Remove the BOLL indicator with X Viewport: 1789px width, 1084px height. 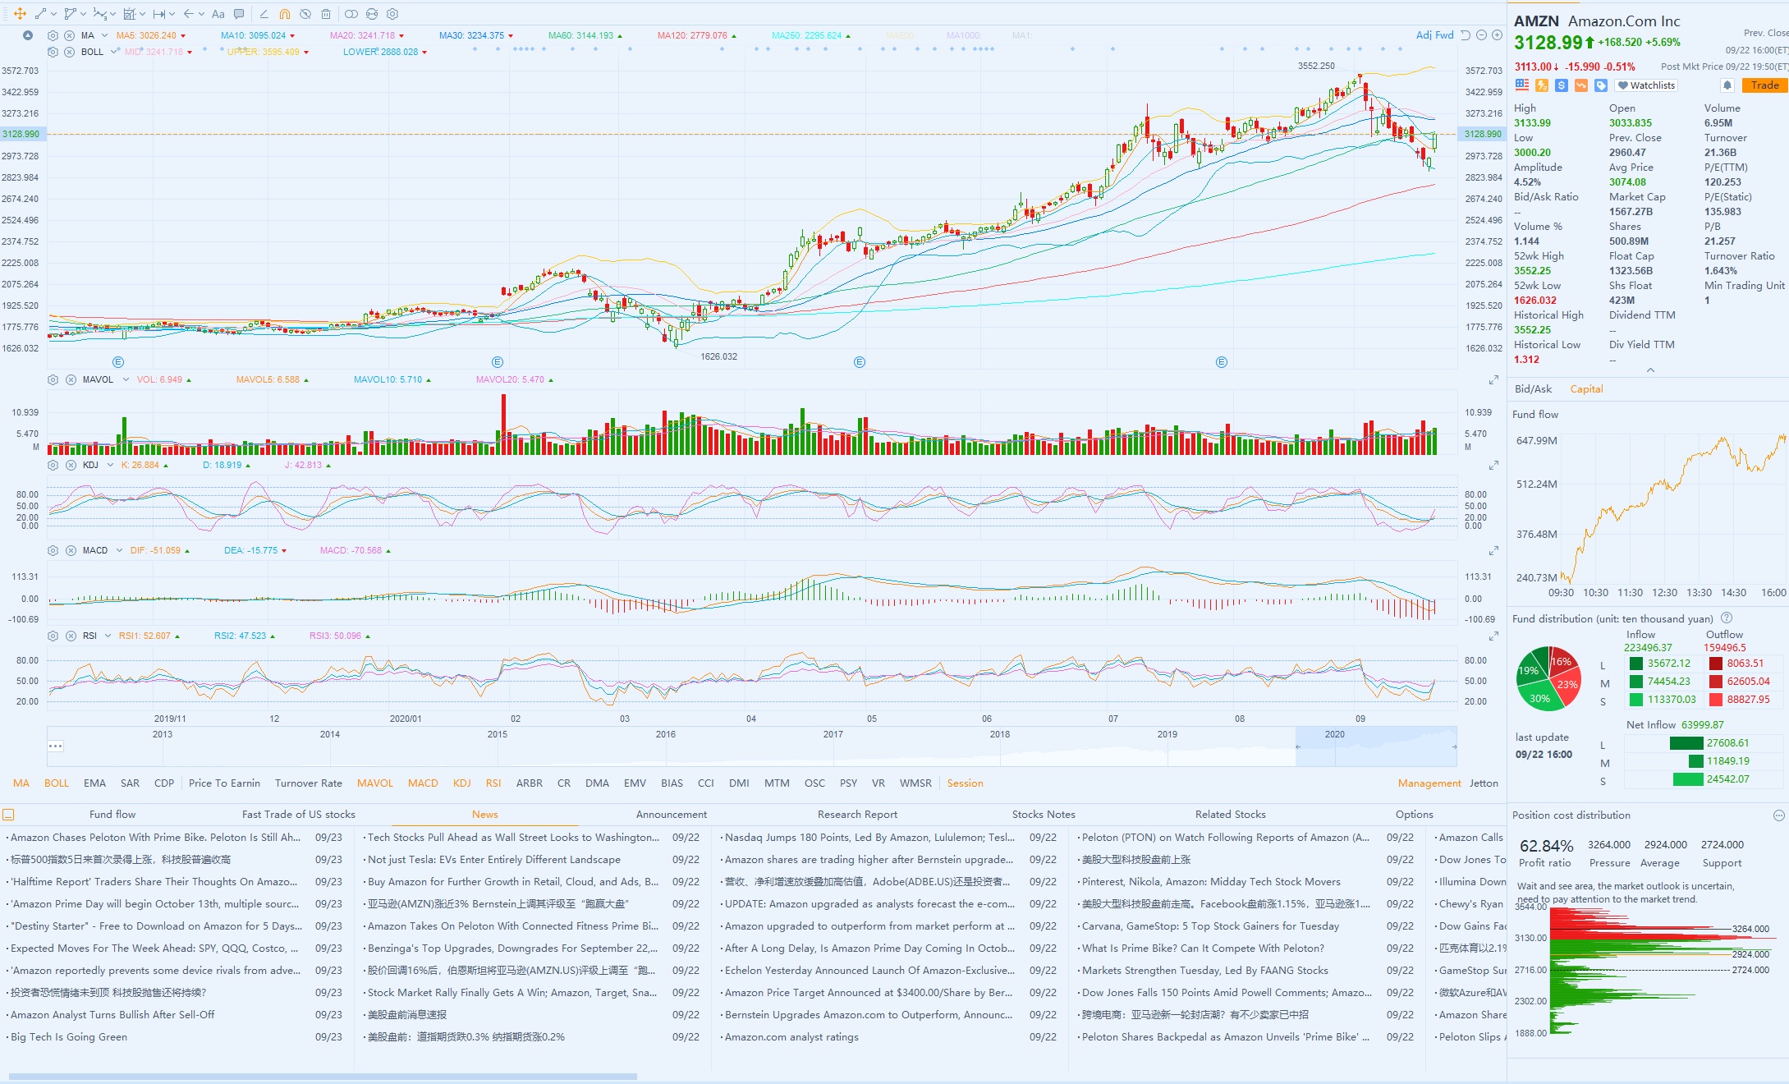[70, 52]
